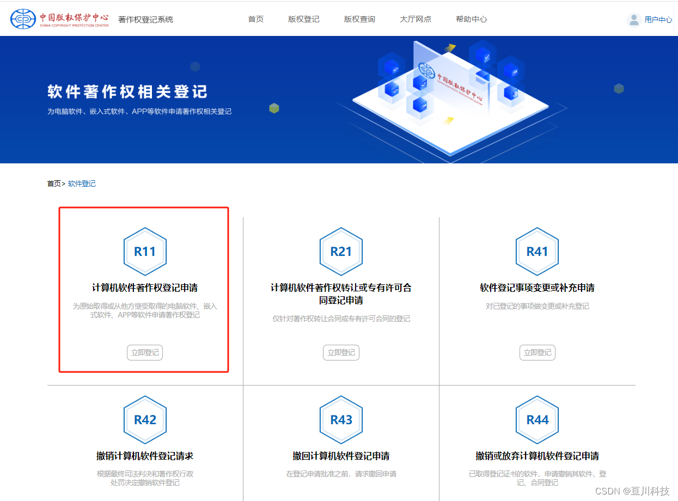Select the R11 hexagon icon

click(x=145, y=252)
